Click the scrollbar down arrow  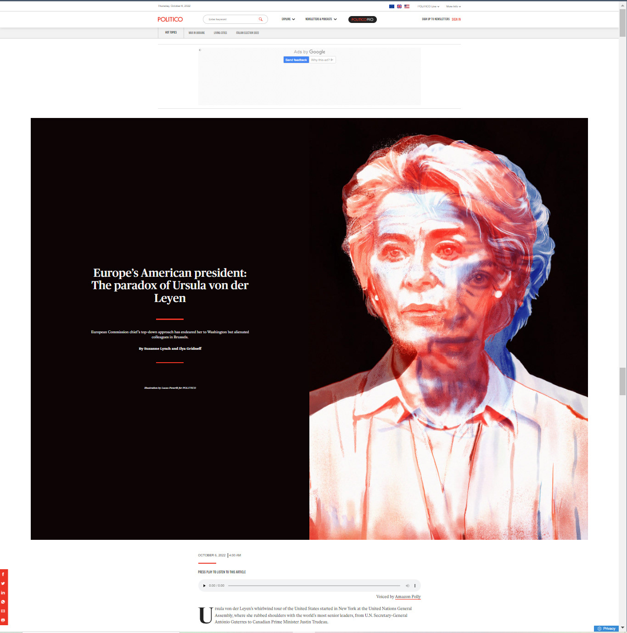(622, 627)
